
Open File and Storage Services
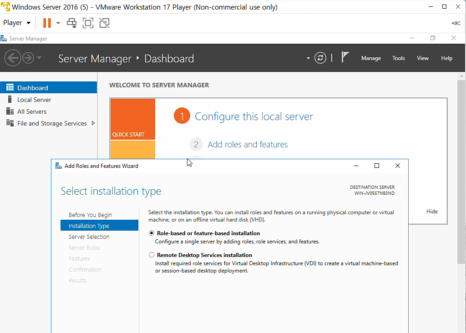52,123
